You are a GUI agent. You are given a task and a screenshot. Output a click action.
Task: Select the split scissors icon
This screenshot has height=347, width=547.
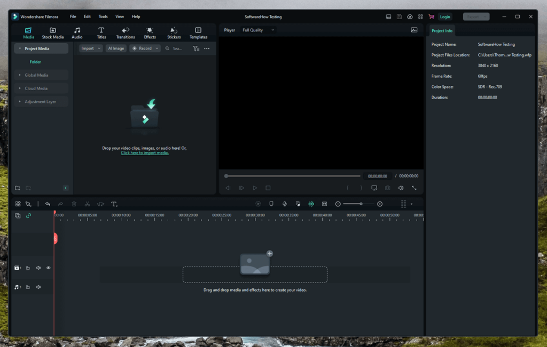point(87,204)
